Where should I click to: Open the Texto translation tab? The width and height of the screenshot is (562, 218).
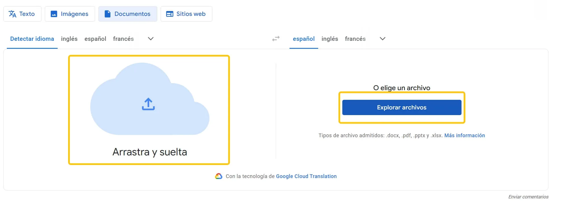[22, 14]
